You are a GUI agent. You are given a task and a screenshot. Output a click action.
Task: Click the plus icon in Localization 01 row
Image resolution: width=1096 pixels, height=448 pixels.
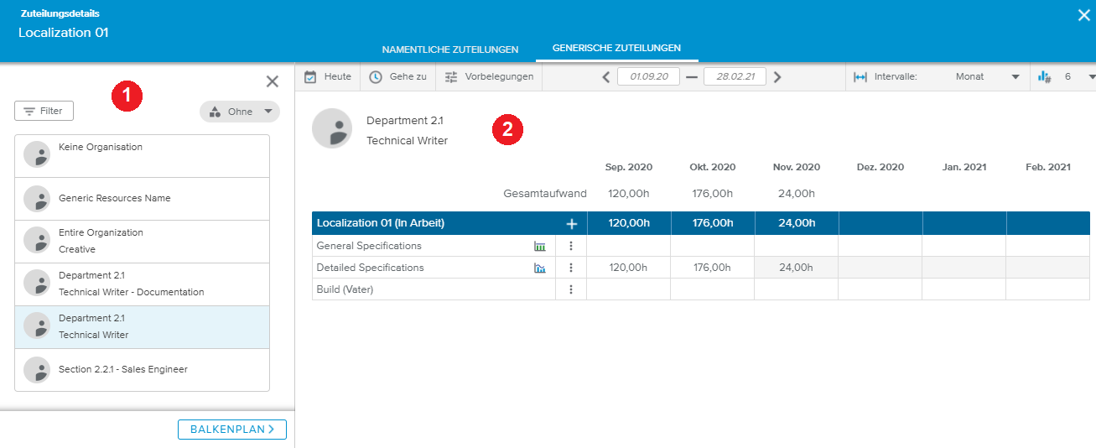pyautogui.click(x=572, y=224)
